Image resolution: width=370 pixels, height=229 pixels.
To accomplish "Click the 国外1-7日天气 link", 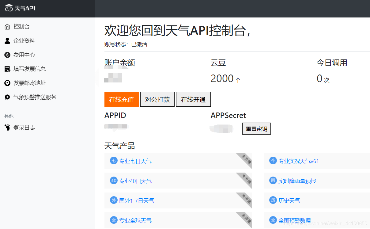I will (x=137, y=200).
